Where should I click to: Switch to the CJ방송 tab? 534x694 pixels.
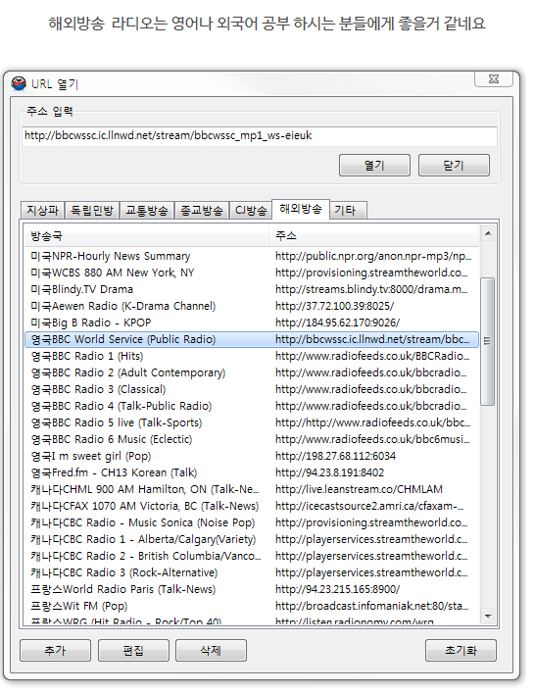coord(251,210)
